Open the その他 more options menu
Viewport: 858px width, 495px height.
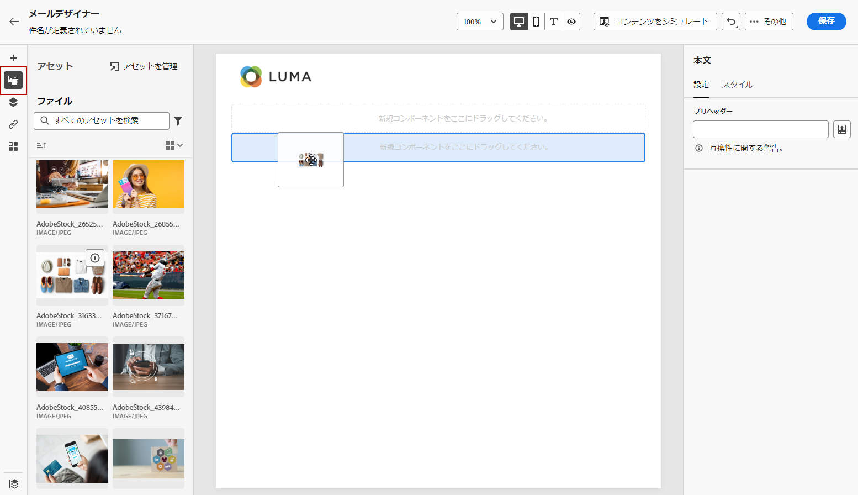tap(769, 22)
